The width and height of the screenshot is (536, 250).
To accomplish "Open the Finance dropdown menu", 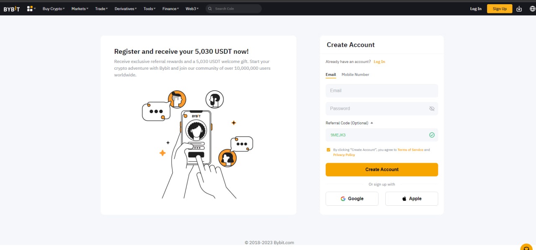I will click(171, 9).
